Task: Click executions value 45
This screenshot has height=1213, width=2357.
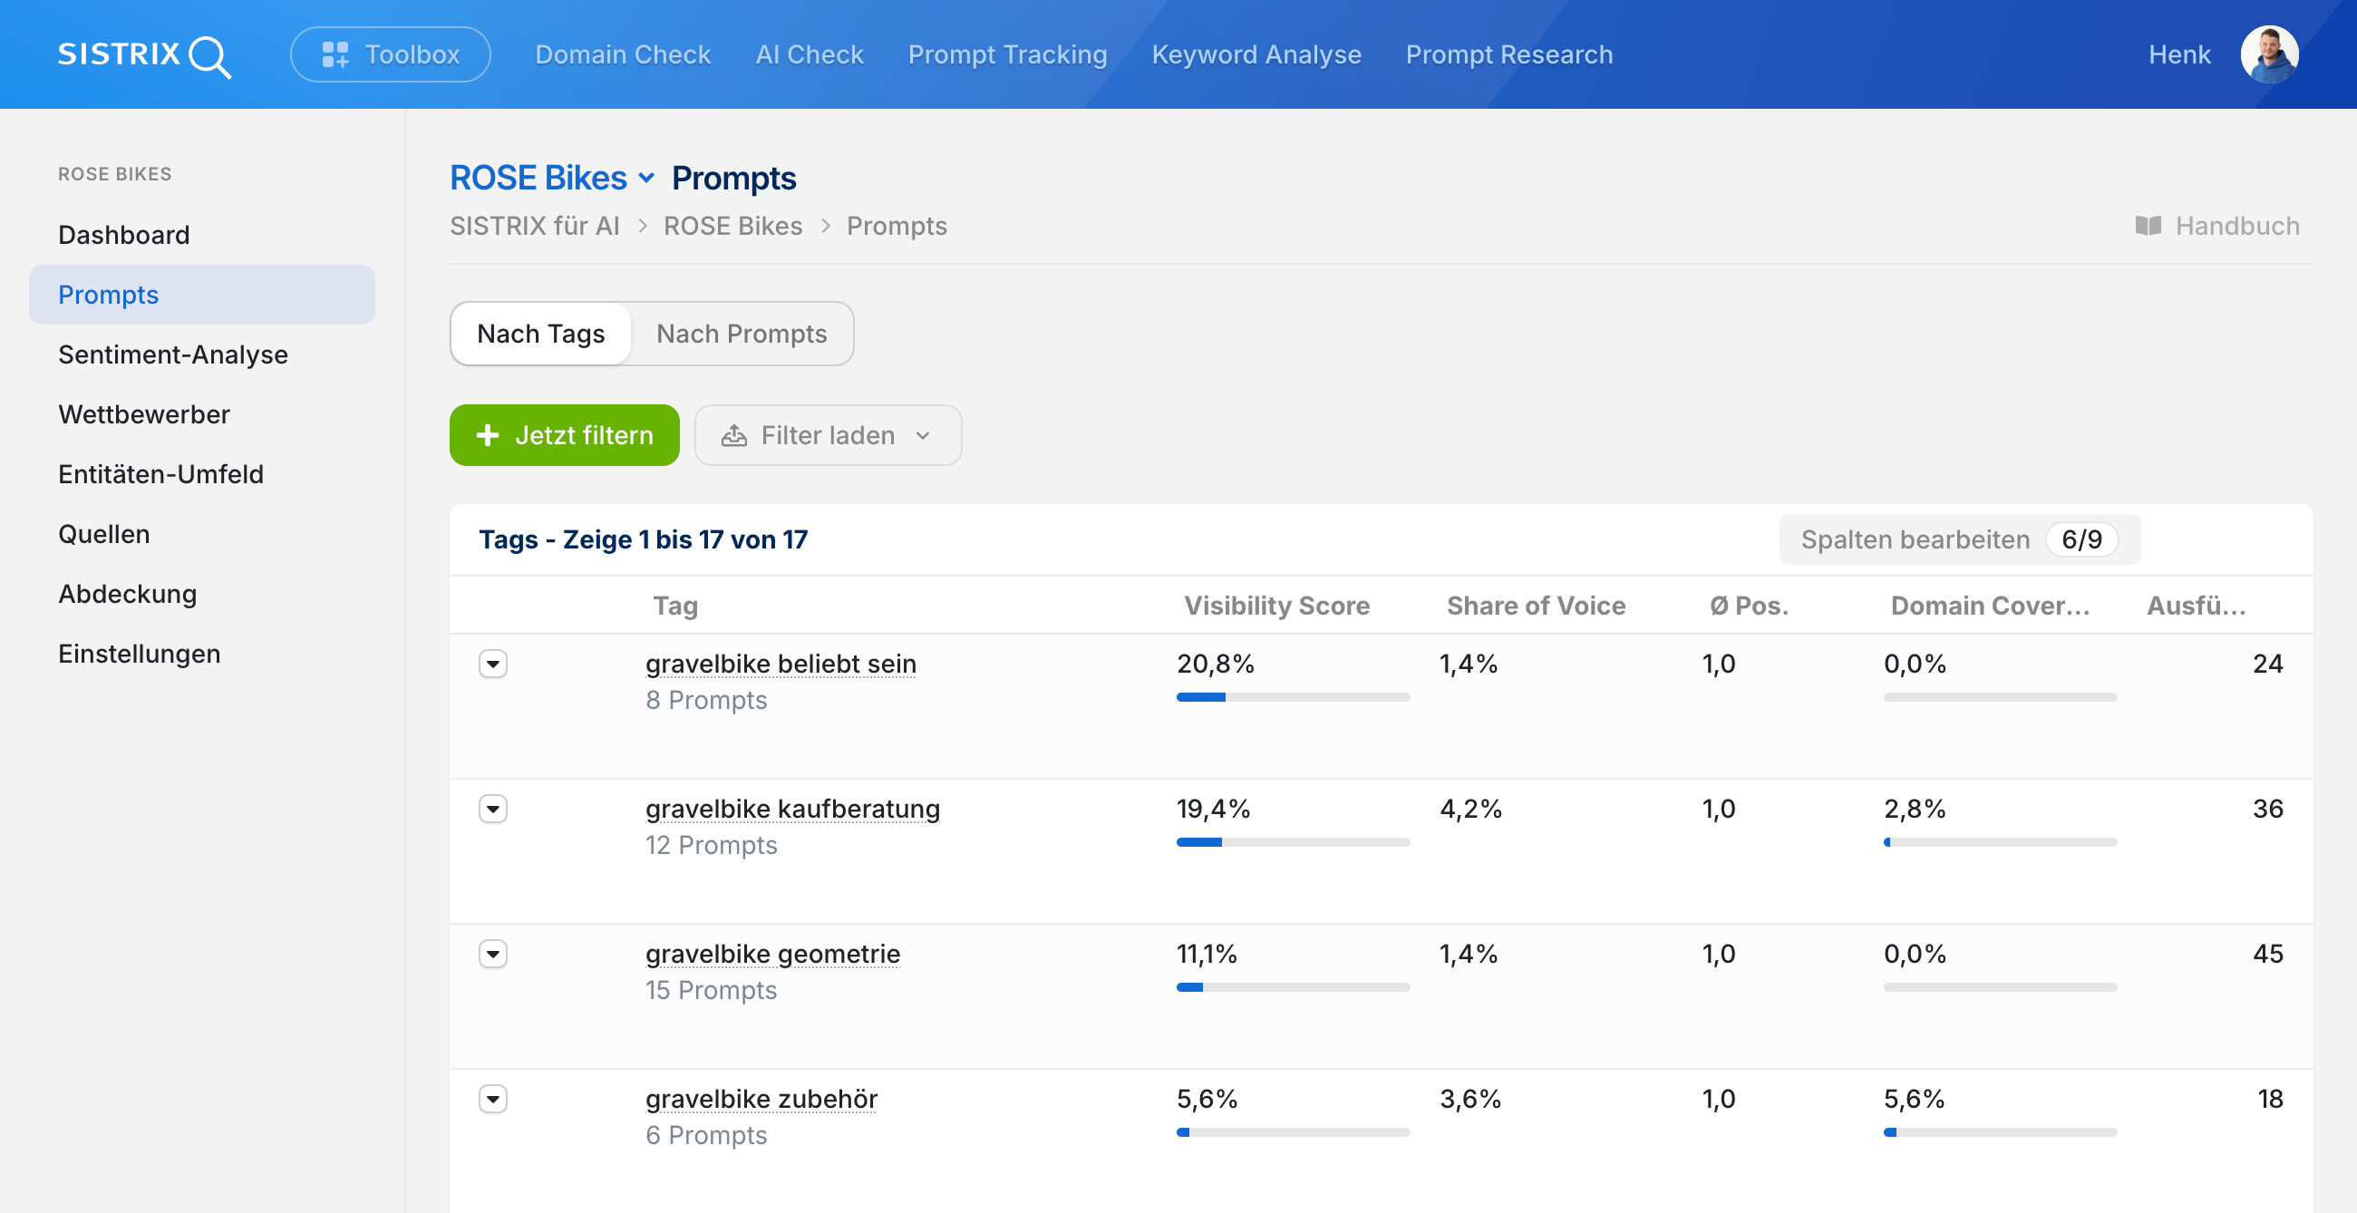Action: [x=2267, y=954]
